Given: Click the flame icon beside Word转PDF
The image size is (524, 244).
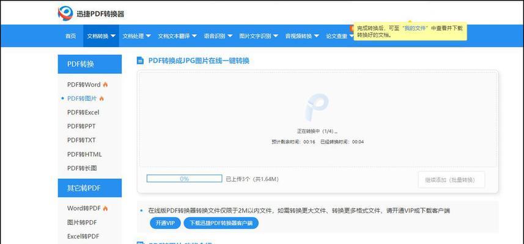Looking at the screenshot, I should click(105, 209).
